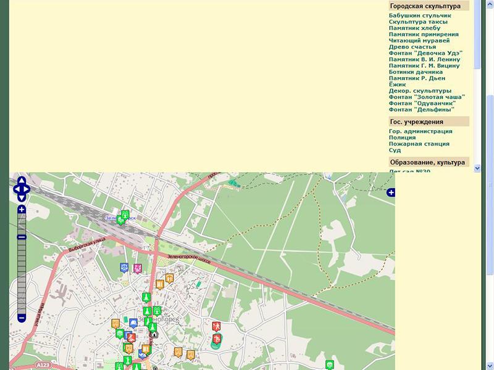494x370 pixels.
Task: Click the 'Полиция' link
Action: (x=402, y=138)
